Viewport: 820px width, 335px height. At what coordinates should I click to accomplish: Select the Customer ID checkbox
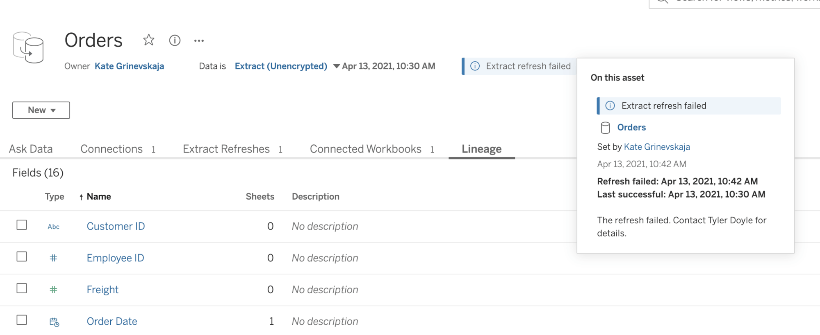[x=22, y=225]
